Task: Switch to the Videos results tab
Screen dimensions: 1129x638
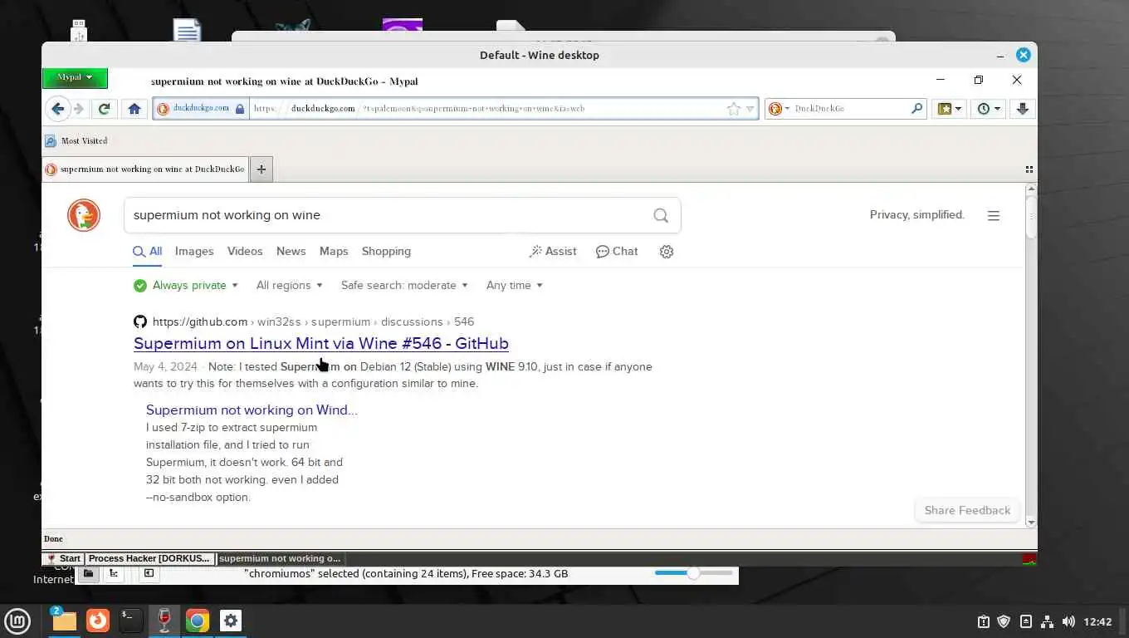Action: [x=245, y=251]
